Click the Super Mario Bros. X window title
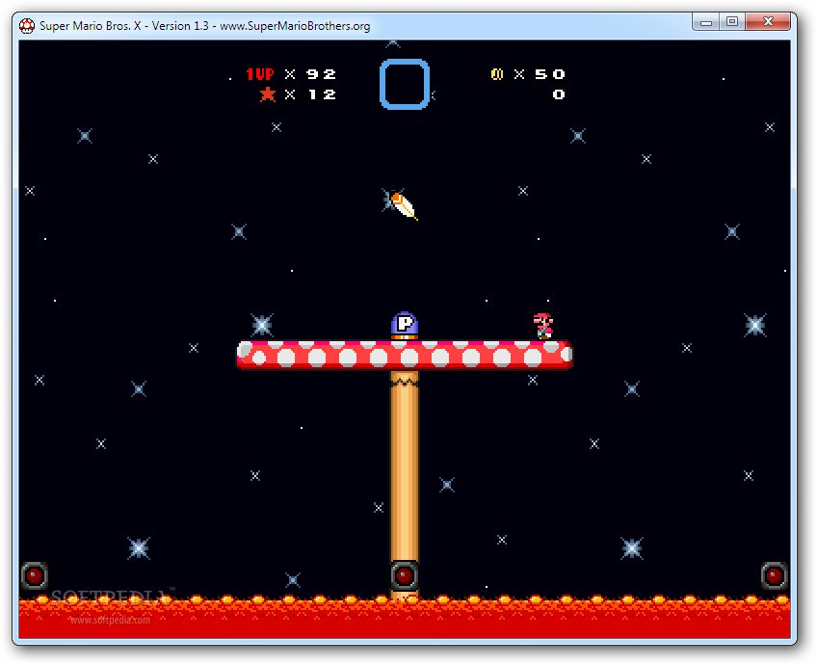The width and height of the screenshot is (817, 665). (205, 25)
